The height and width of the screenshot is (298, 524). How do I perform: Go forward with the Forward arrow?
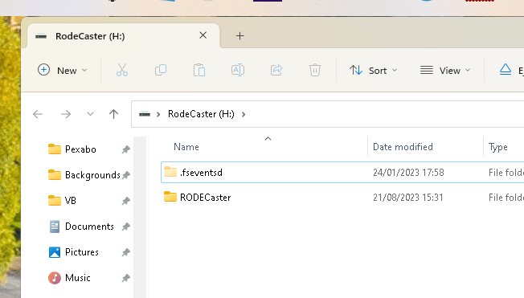point(66,114)
